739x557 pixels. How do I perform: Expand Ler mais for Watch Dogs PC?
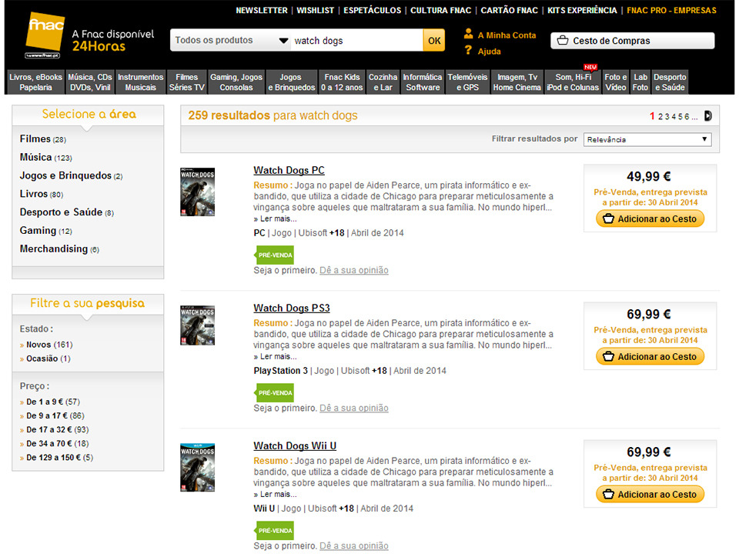coord(278,218)
